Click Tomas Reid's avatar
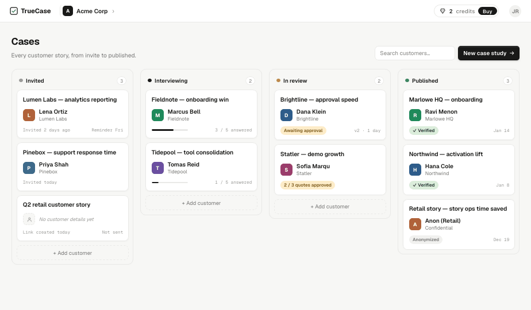This screenshot has width=531, height=310. point(157,168)
